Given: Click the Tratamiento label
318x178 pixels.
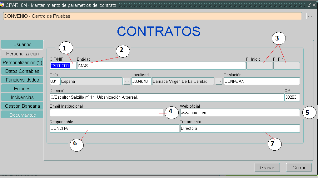Looking at the screenshot, I should 191,122.
